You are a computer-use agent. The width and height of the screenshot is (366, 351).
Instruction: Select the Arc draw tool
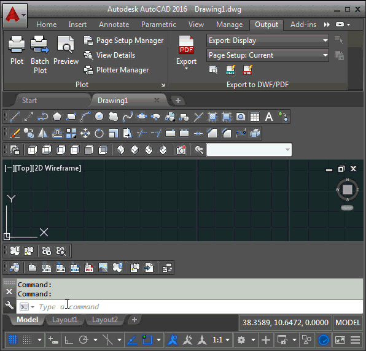coord(85,117)
